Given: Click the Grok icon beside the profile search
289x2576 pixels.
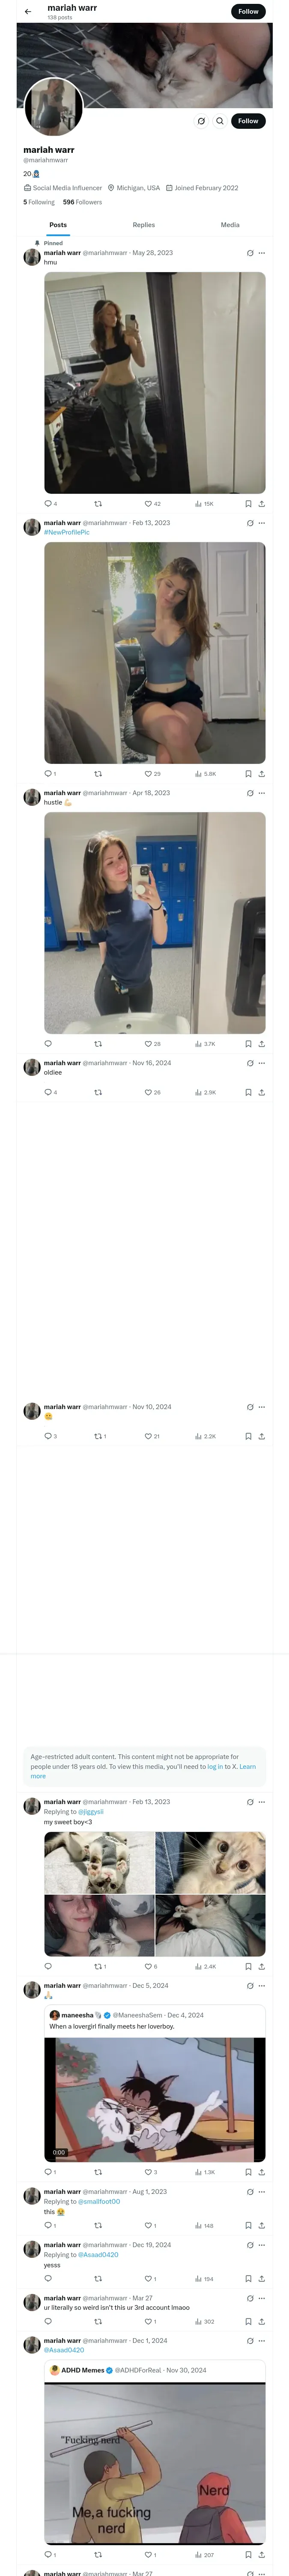Looking at the screenshot, I should pos(201,121).
